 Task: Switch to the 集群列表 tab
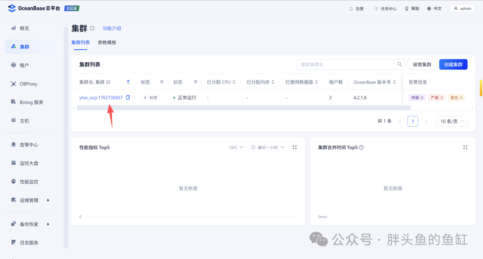tap(80, 42)
